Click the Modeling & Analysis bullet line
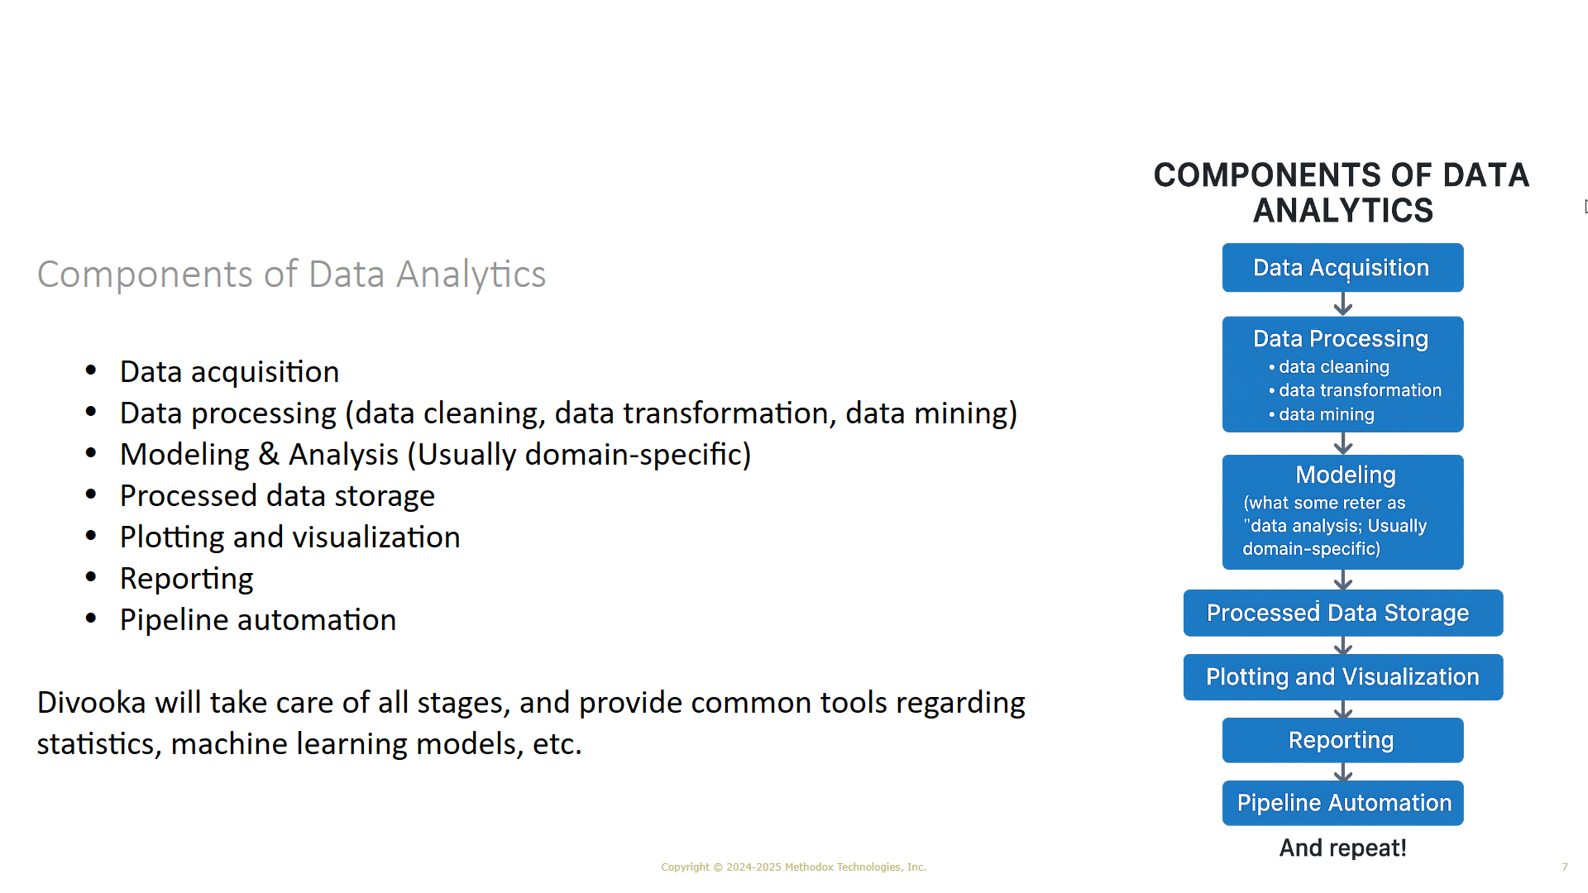Image resolution: width=1588 pixels, height=893 pixels. 436,455
